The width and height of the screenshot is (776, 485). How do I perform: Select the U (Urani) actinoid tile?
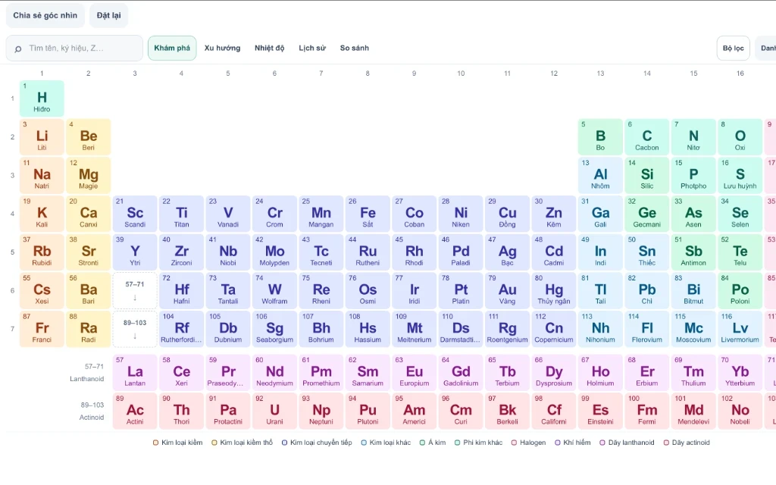[x=274, y=411]
